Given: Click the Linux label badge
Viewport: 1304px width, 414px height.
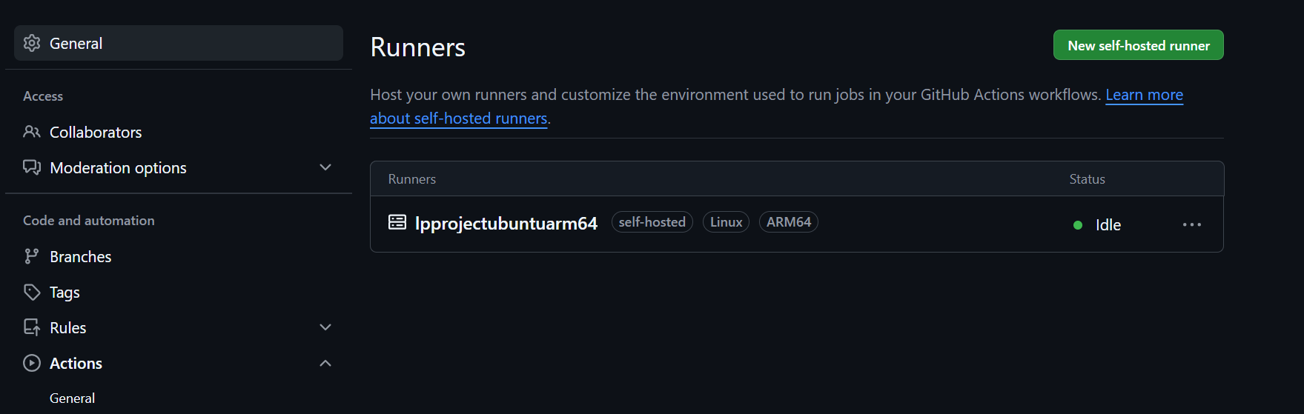Looking at the screenshot, I should [726, 222].
